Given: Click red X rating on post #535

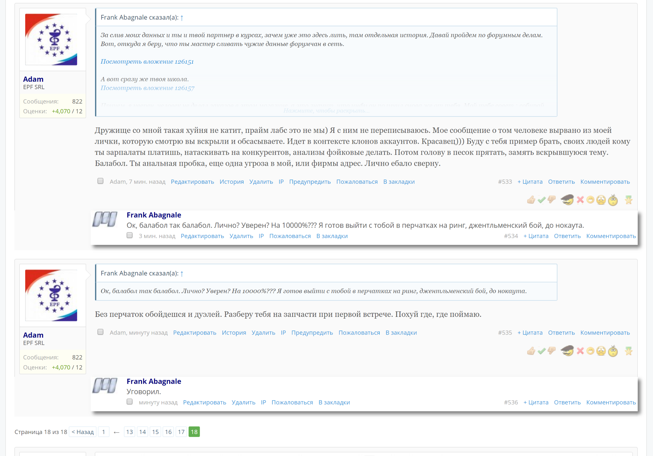Looking at the screenshot, I should pyautogui.click(x=580, y=351).
